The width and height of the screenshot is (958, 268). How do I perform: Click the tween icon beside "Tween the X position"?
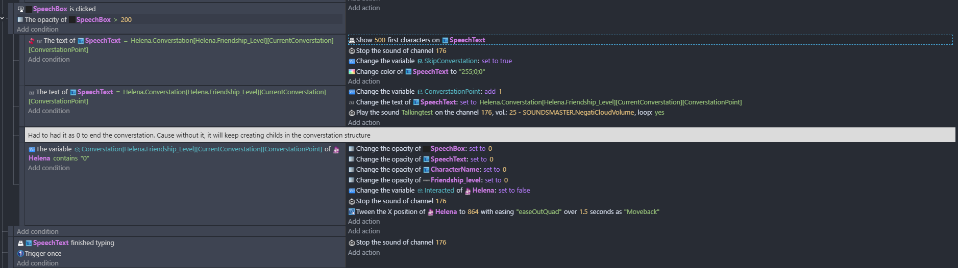click(x=352, y=212)
